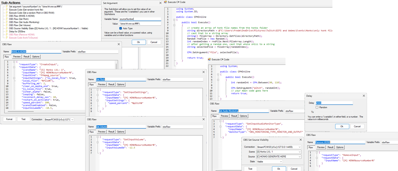Select OBS Raw (Set Volume) sub-action row
The height and width of the screenshot is (171, 398).
point(20,25)
